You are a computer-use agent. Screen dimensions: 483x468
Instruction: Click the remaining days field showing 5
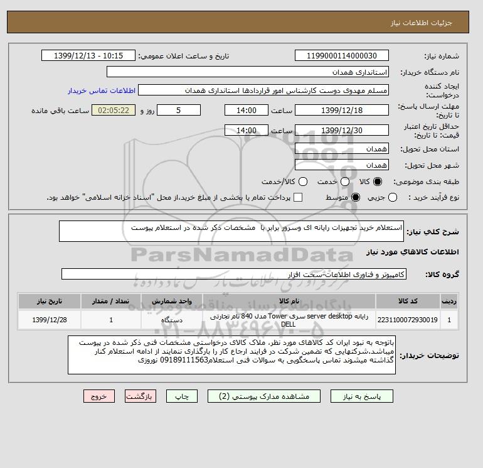(x=179, y=110)
